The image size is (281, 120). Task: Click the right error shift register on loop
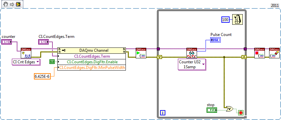244,57
